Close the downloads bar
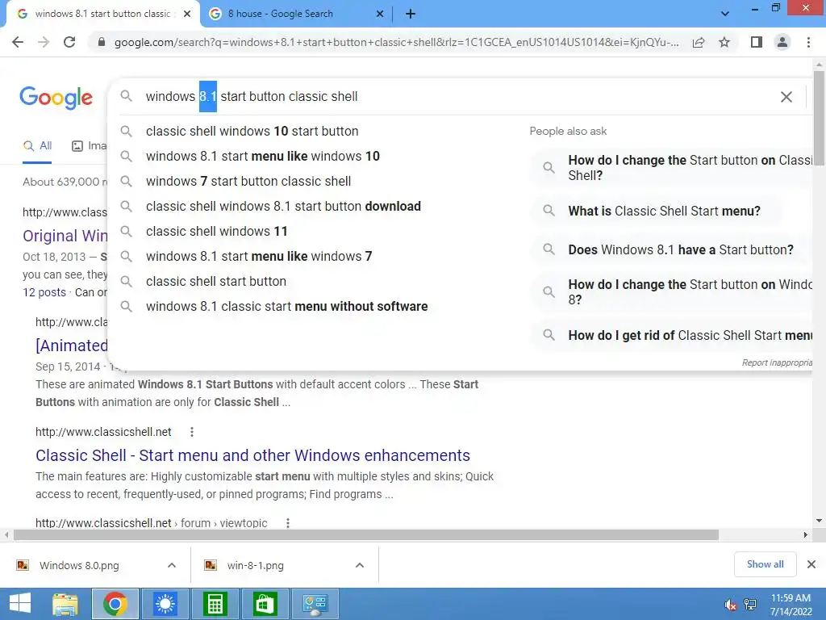The height and width of the screenshot is (620, 826). [x=811, y=564]
